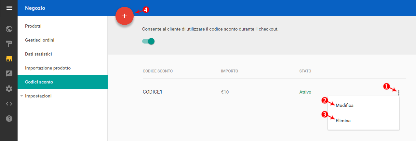Choose Elimina from the context menu

(343, 121)
